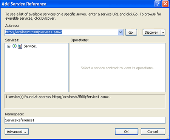Viewport: 170px width, 140px height.
Task: Click the Address URL input field
Action: pyautogui.click(x=62, y=32)
